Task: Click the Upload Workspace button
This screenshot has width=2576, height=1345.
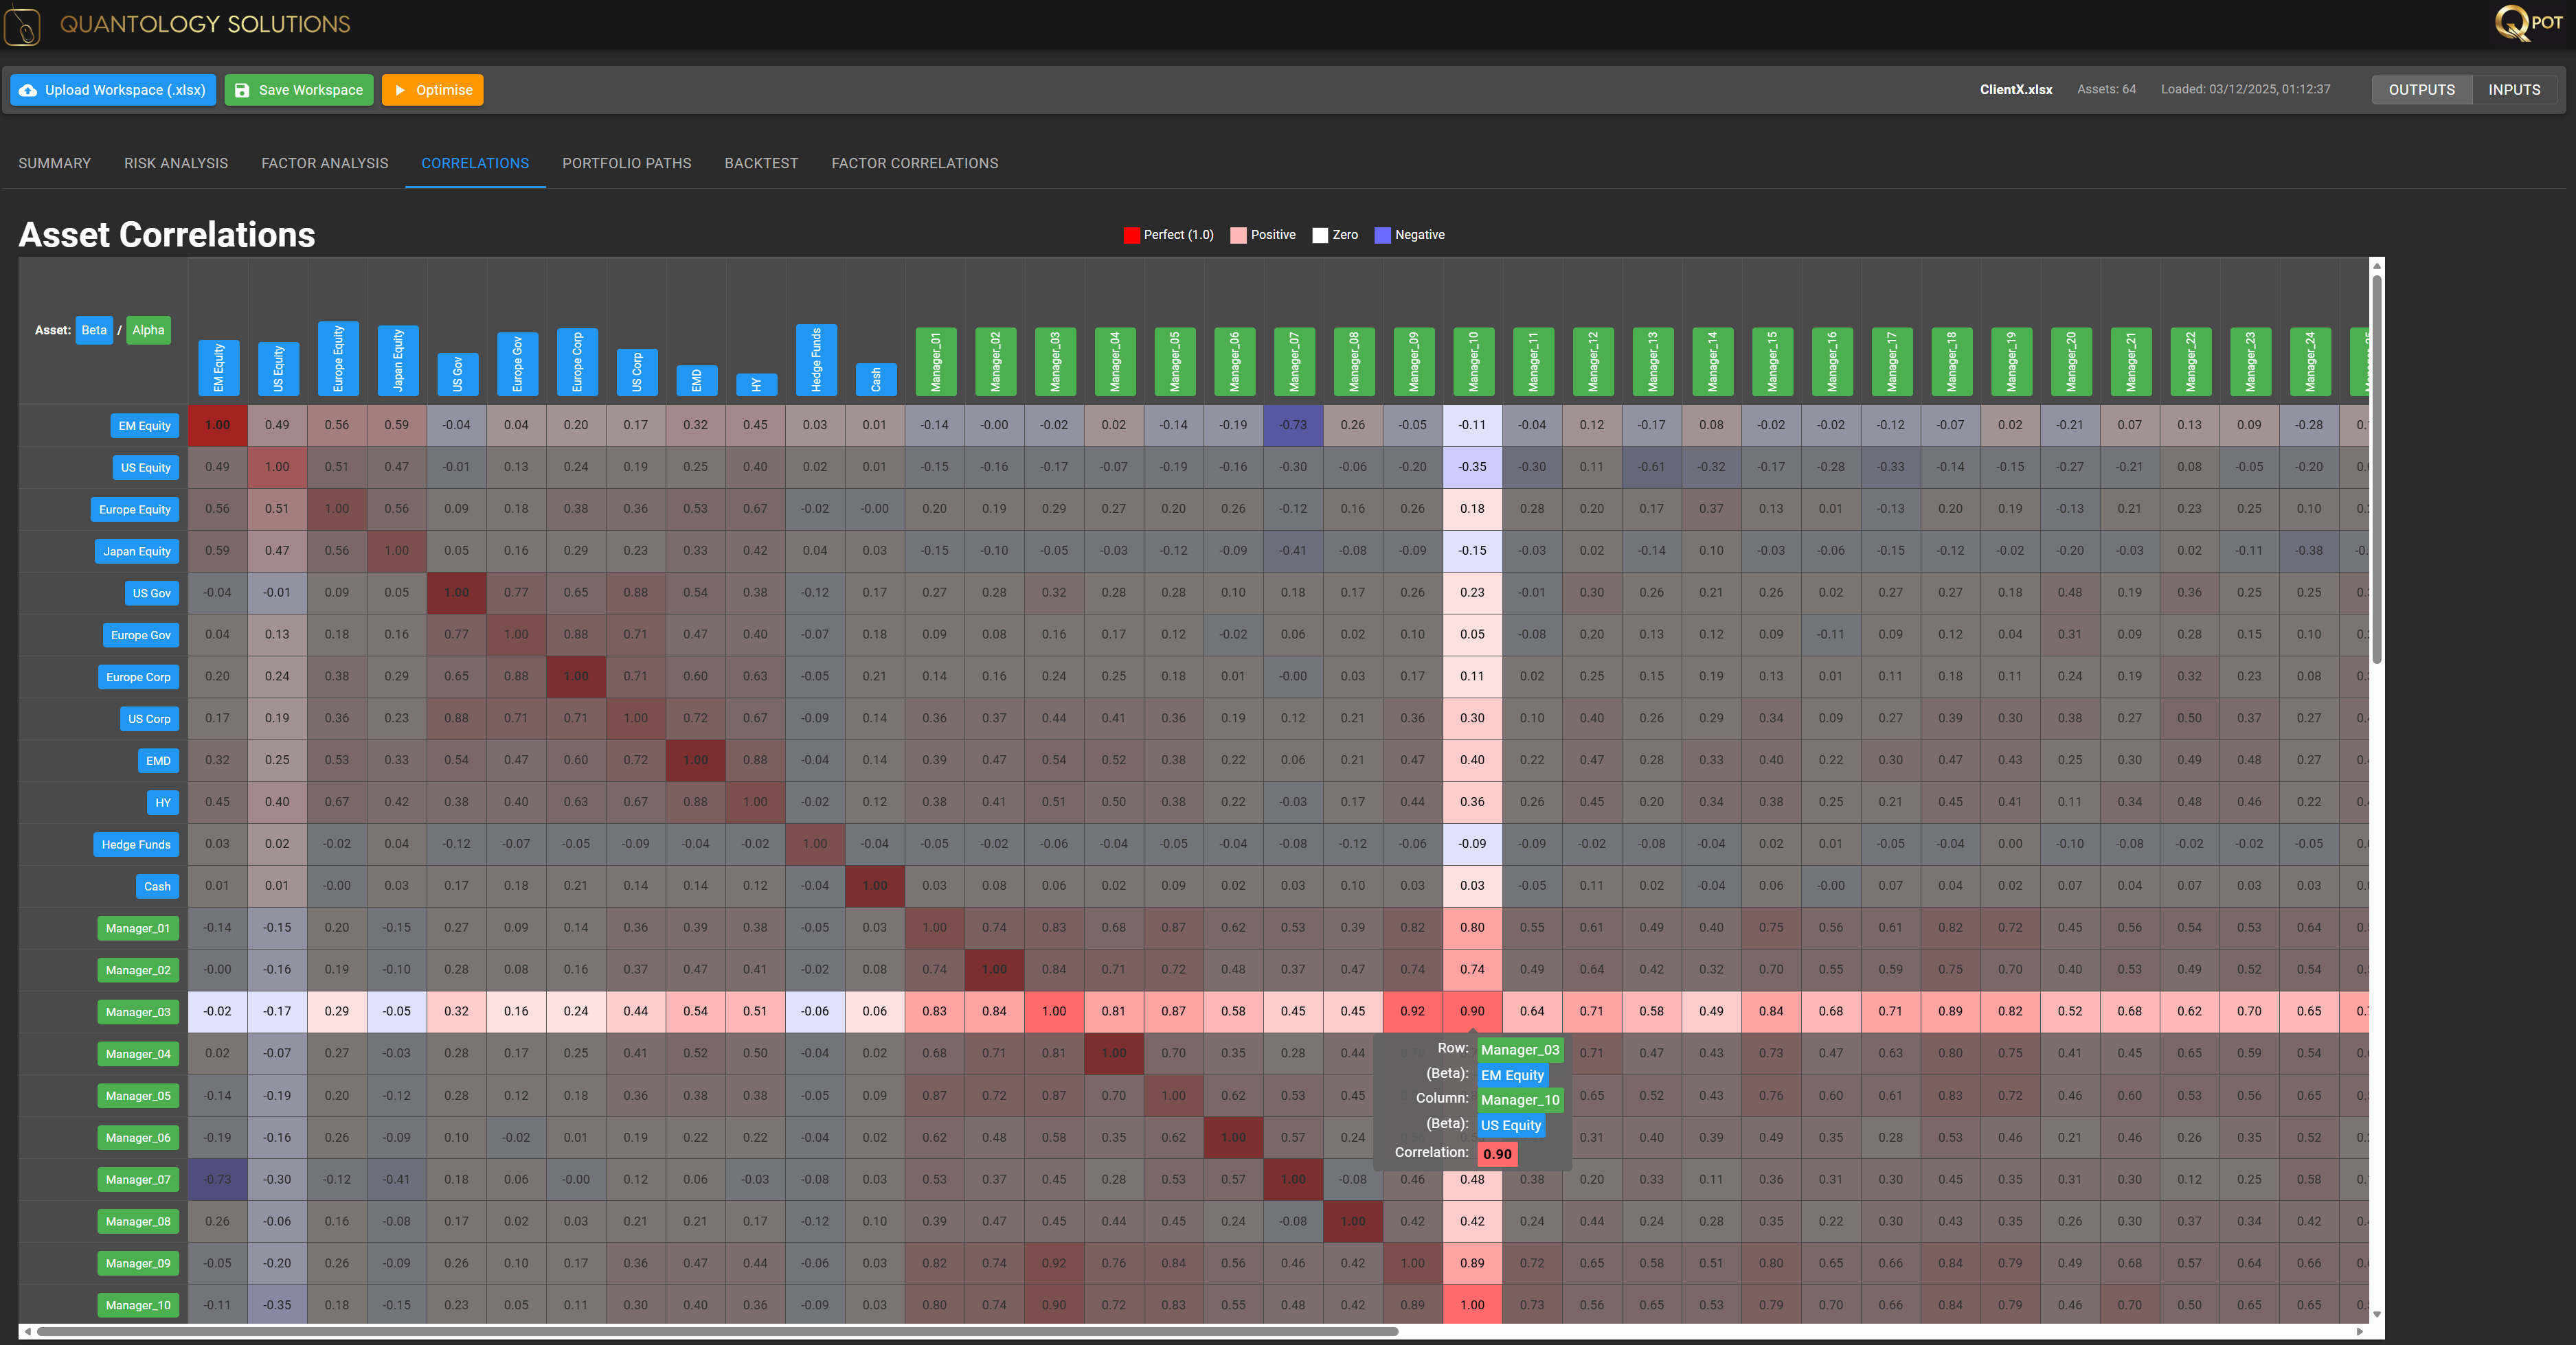Action: (x=111, y=90)
